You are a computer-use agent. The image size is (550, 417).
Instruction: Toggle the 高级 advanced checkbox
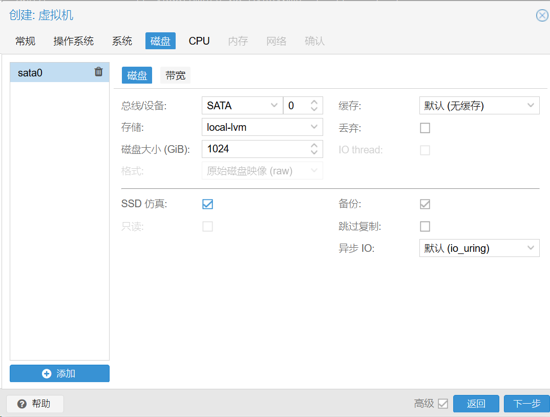pos(443,404)
